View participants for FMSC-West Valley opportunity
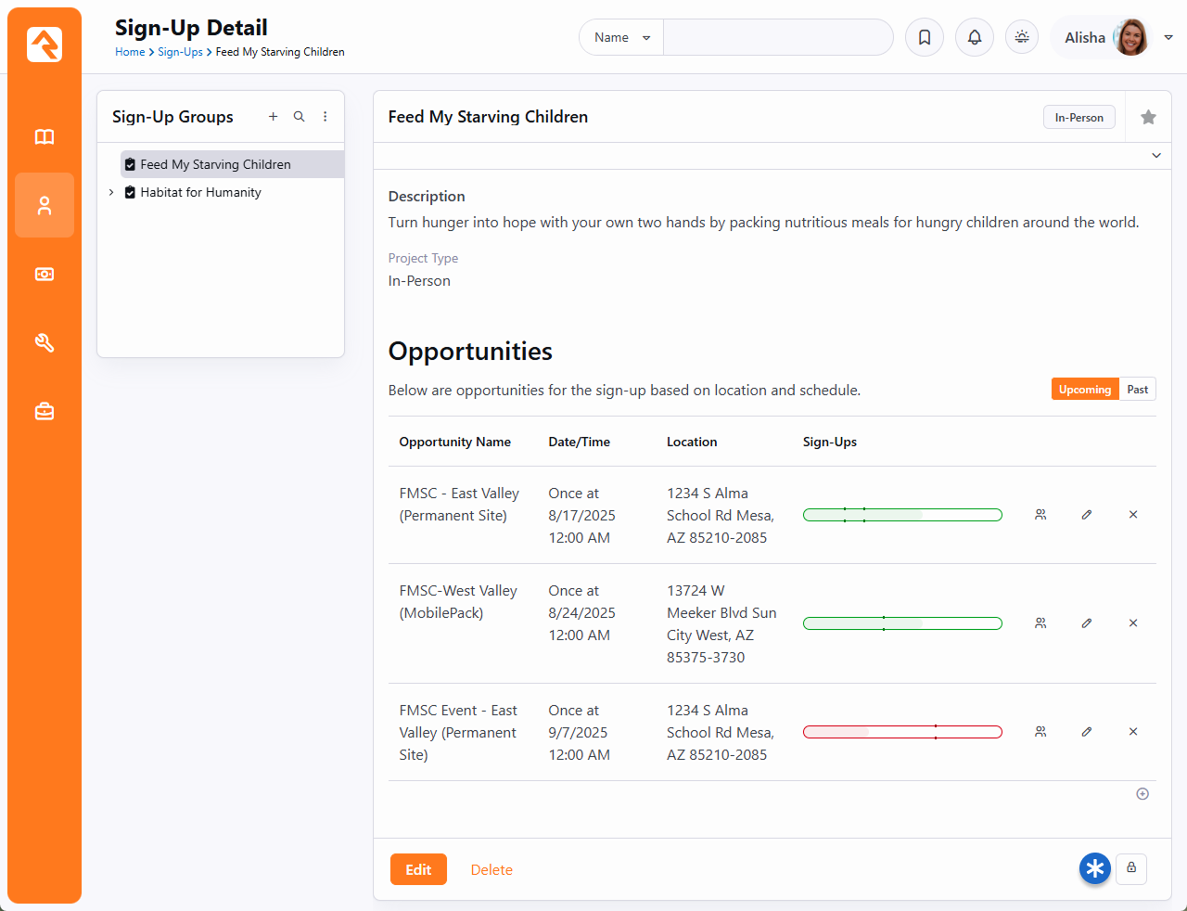Image resolution: width=1187 pixels, height=911 pixels. tap(1040, 623)
